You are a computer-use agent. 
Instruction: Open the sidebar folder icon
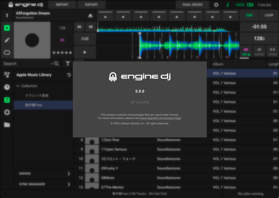[7, 125]
